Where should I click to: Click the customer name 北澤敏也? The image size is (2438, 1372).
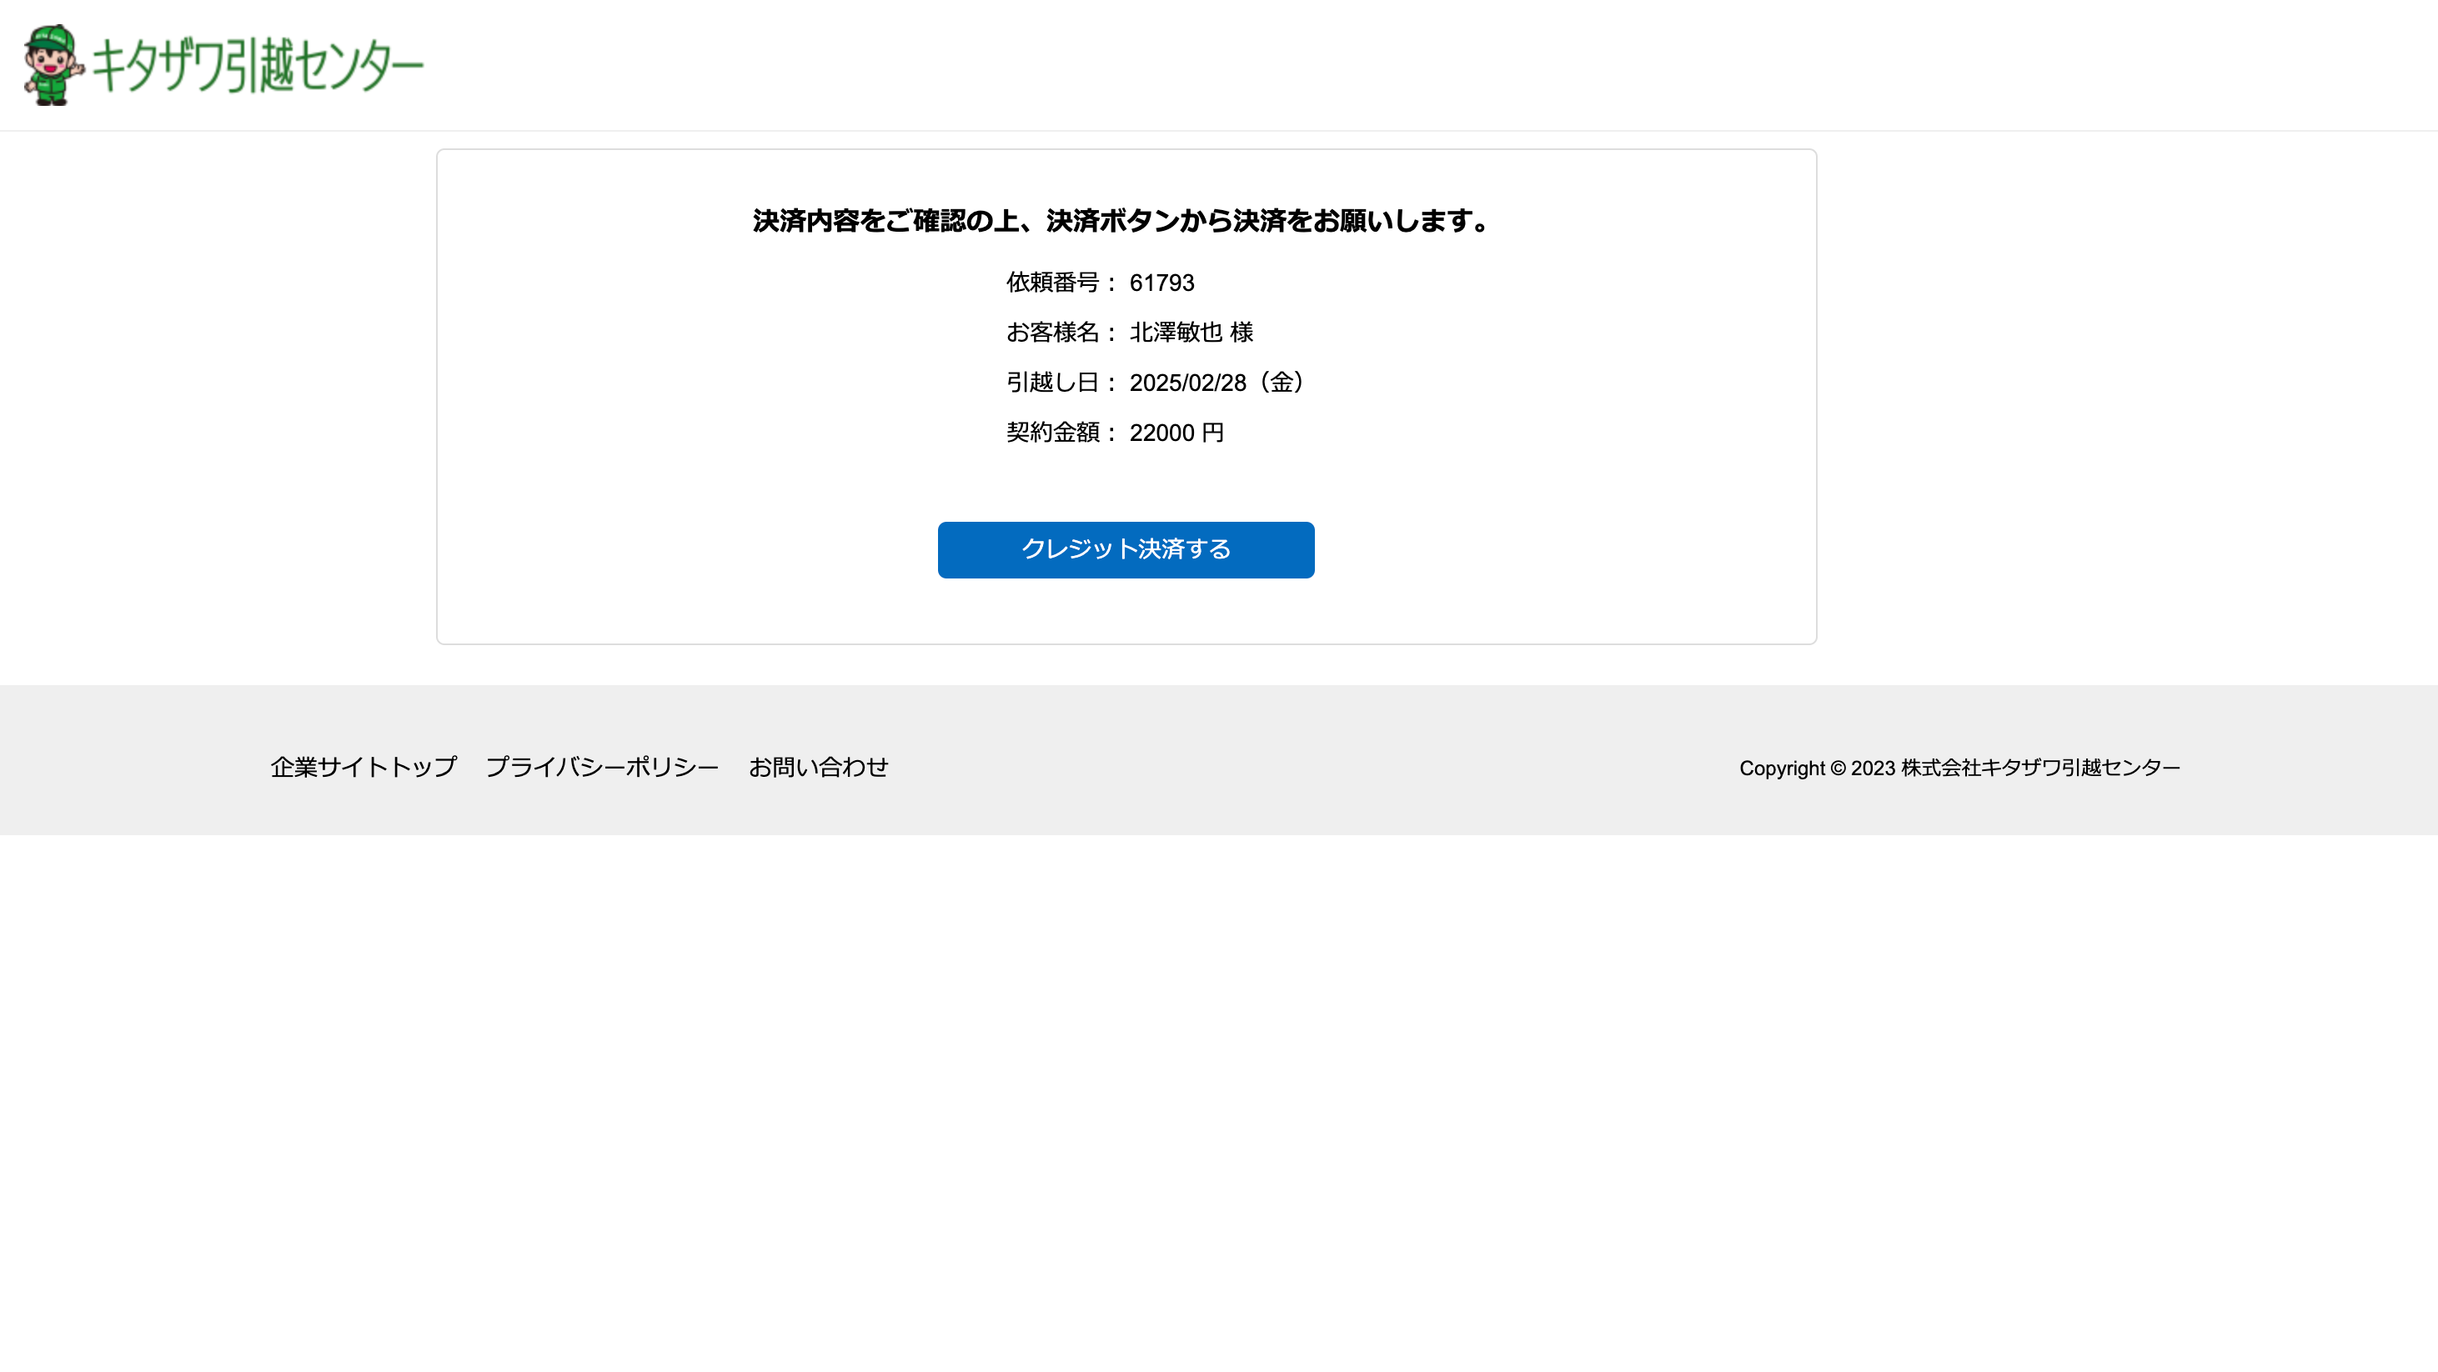pos(1176,333)
